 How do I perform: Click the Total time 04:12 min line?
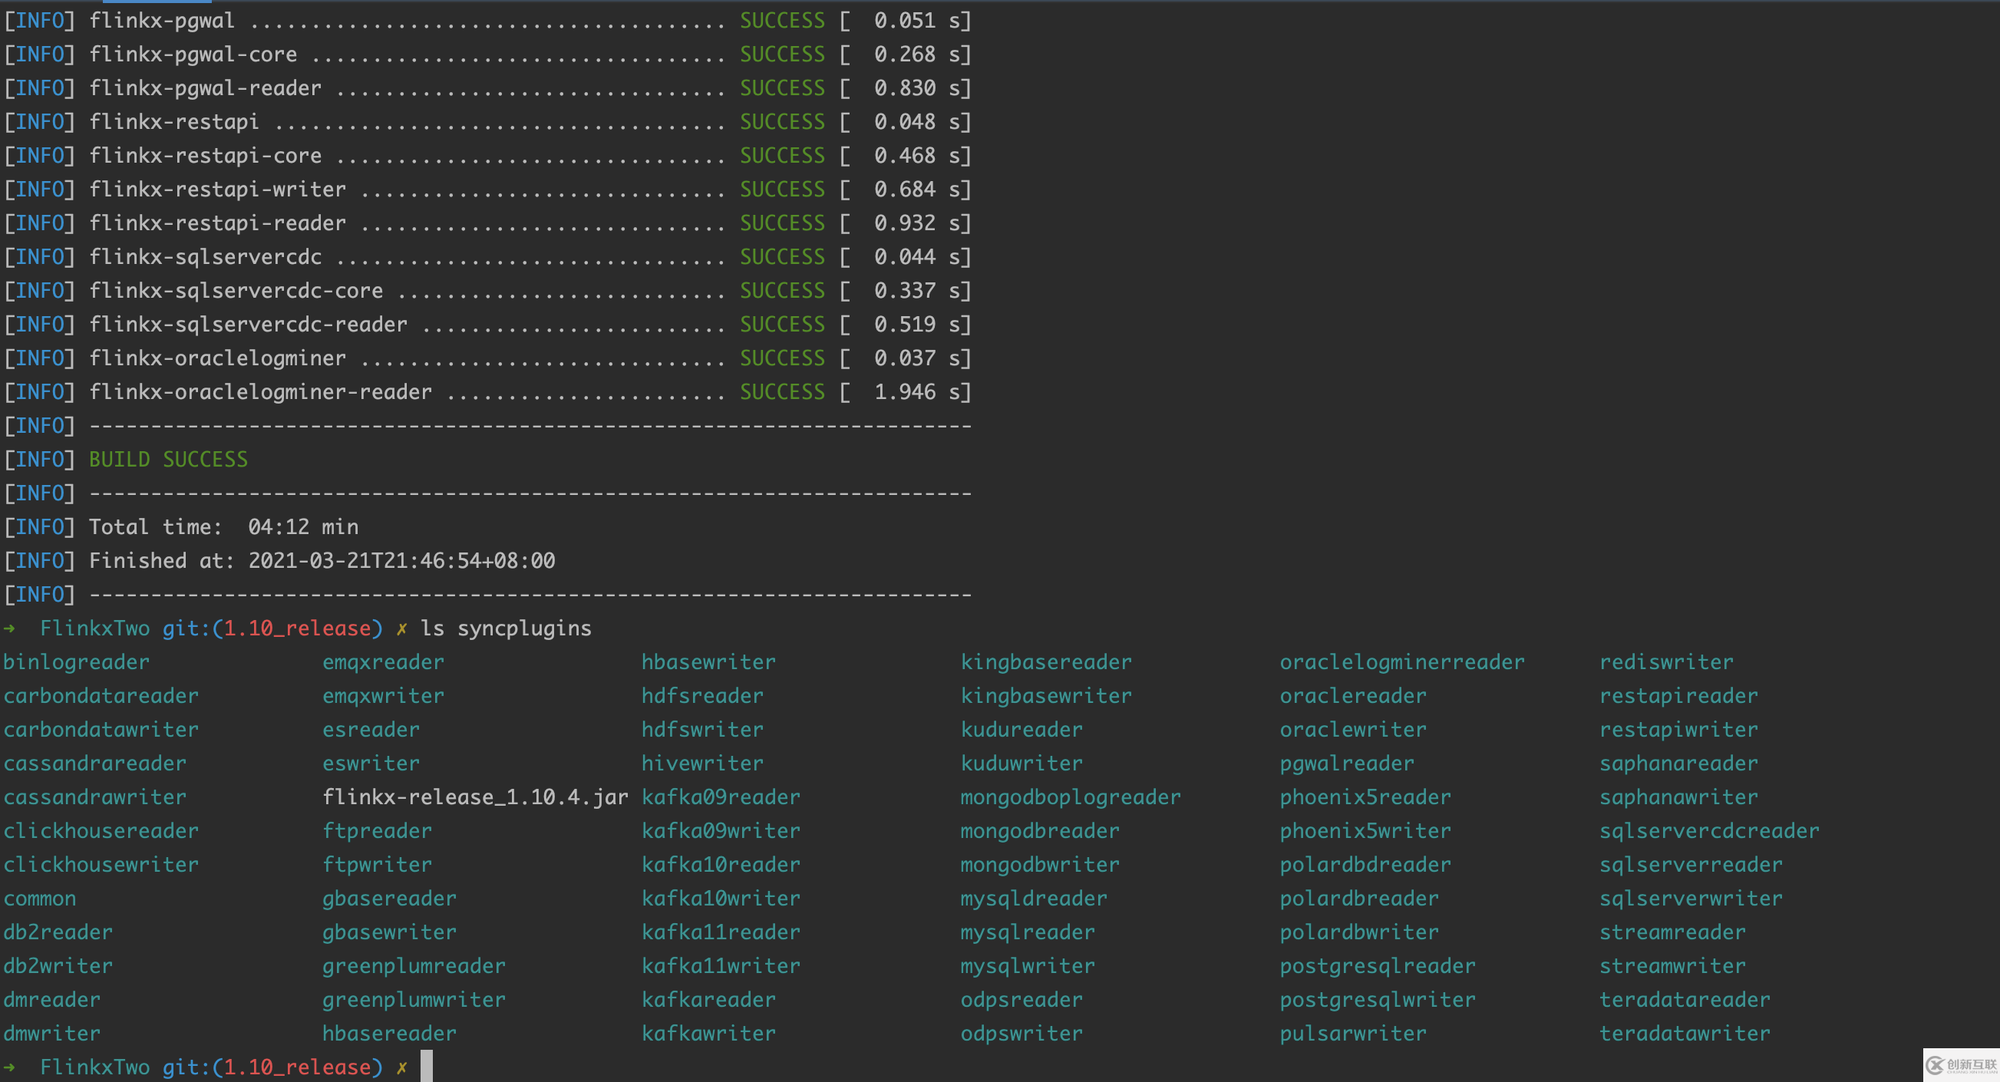[223, 527]
